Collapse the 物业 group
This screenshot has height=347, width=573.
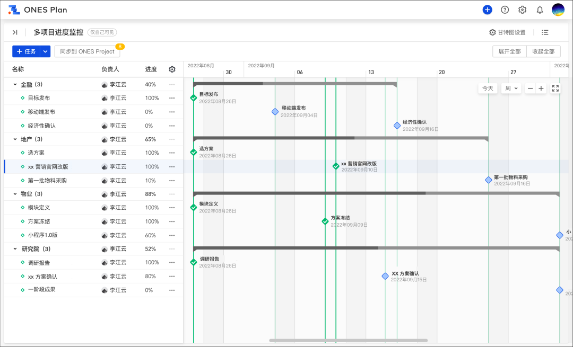coord(15,194)
